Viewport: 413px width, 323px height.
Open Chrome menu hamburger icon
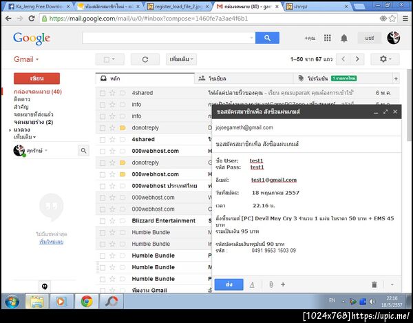tap(405, 19)
